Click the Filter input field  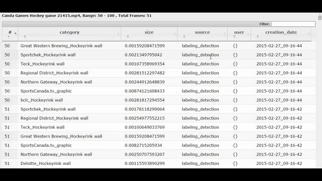click(x=293, y=24)
